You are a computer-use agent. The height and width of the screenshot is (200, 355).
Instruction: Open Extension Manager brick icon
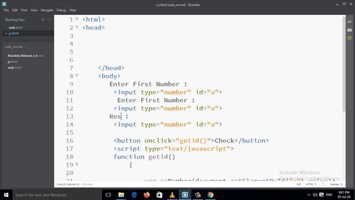pyautogui.click(x=349, y=29)
